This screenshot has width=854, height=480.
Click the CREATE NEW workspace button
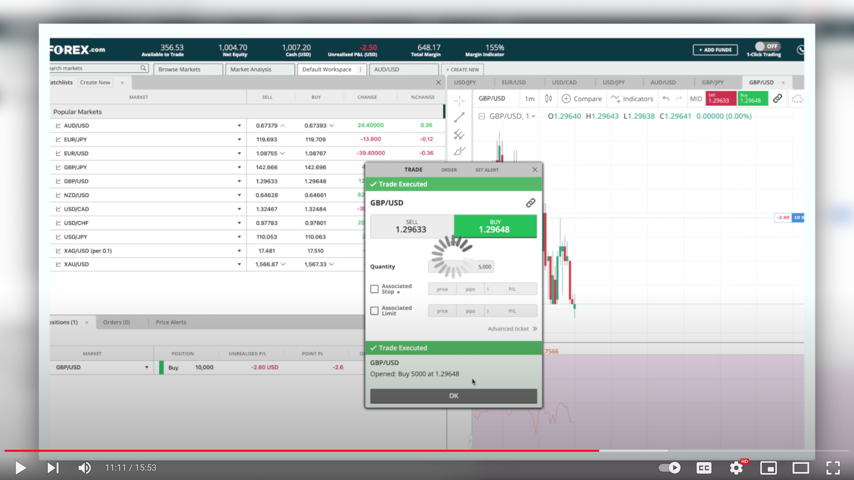point(462,70)
